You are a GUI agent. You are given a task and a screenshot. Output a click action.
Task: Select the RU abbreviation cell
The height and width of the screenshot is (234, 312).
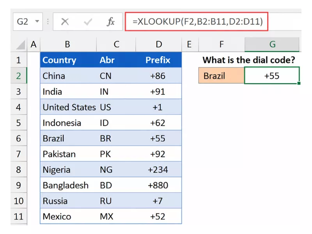point(116,201)
